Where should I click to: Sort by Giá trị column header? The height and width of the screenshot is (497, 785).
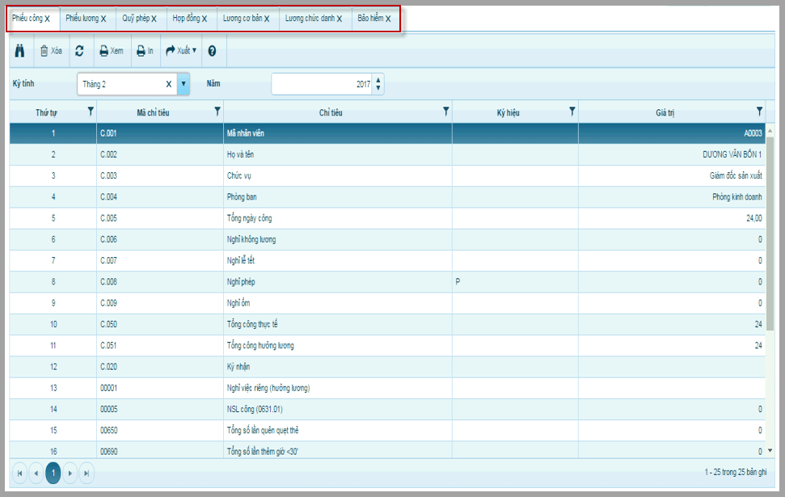pos(665,112)
